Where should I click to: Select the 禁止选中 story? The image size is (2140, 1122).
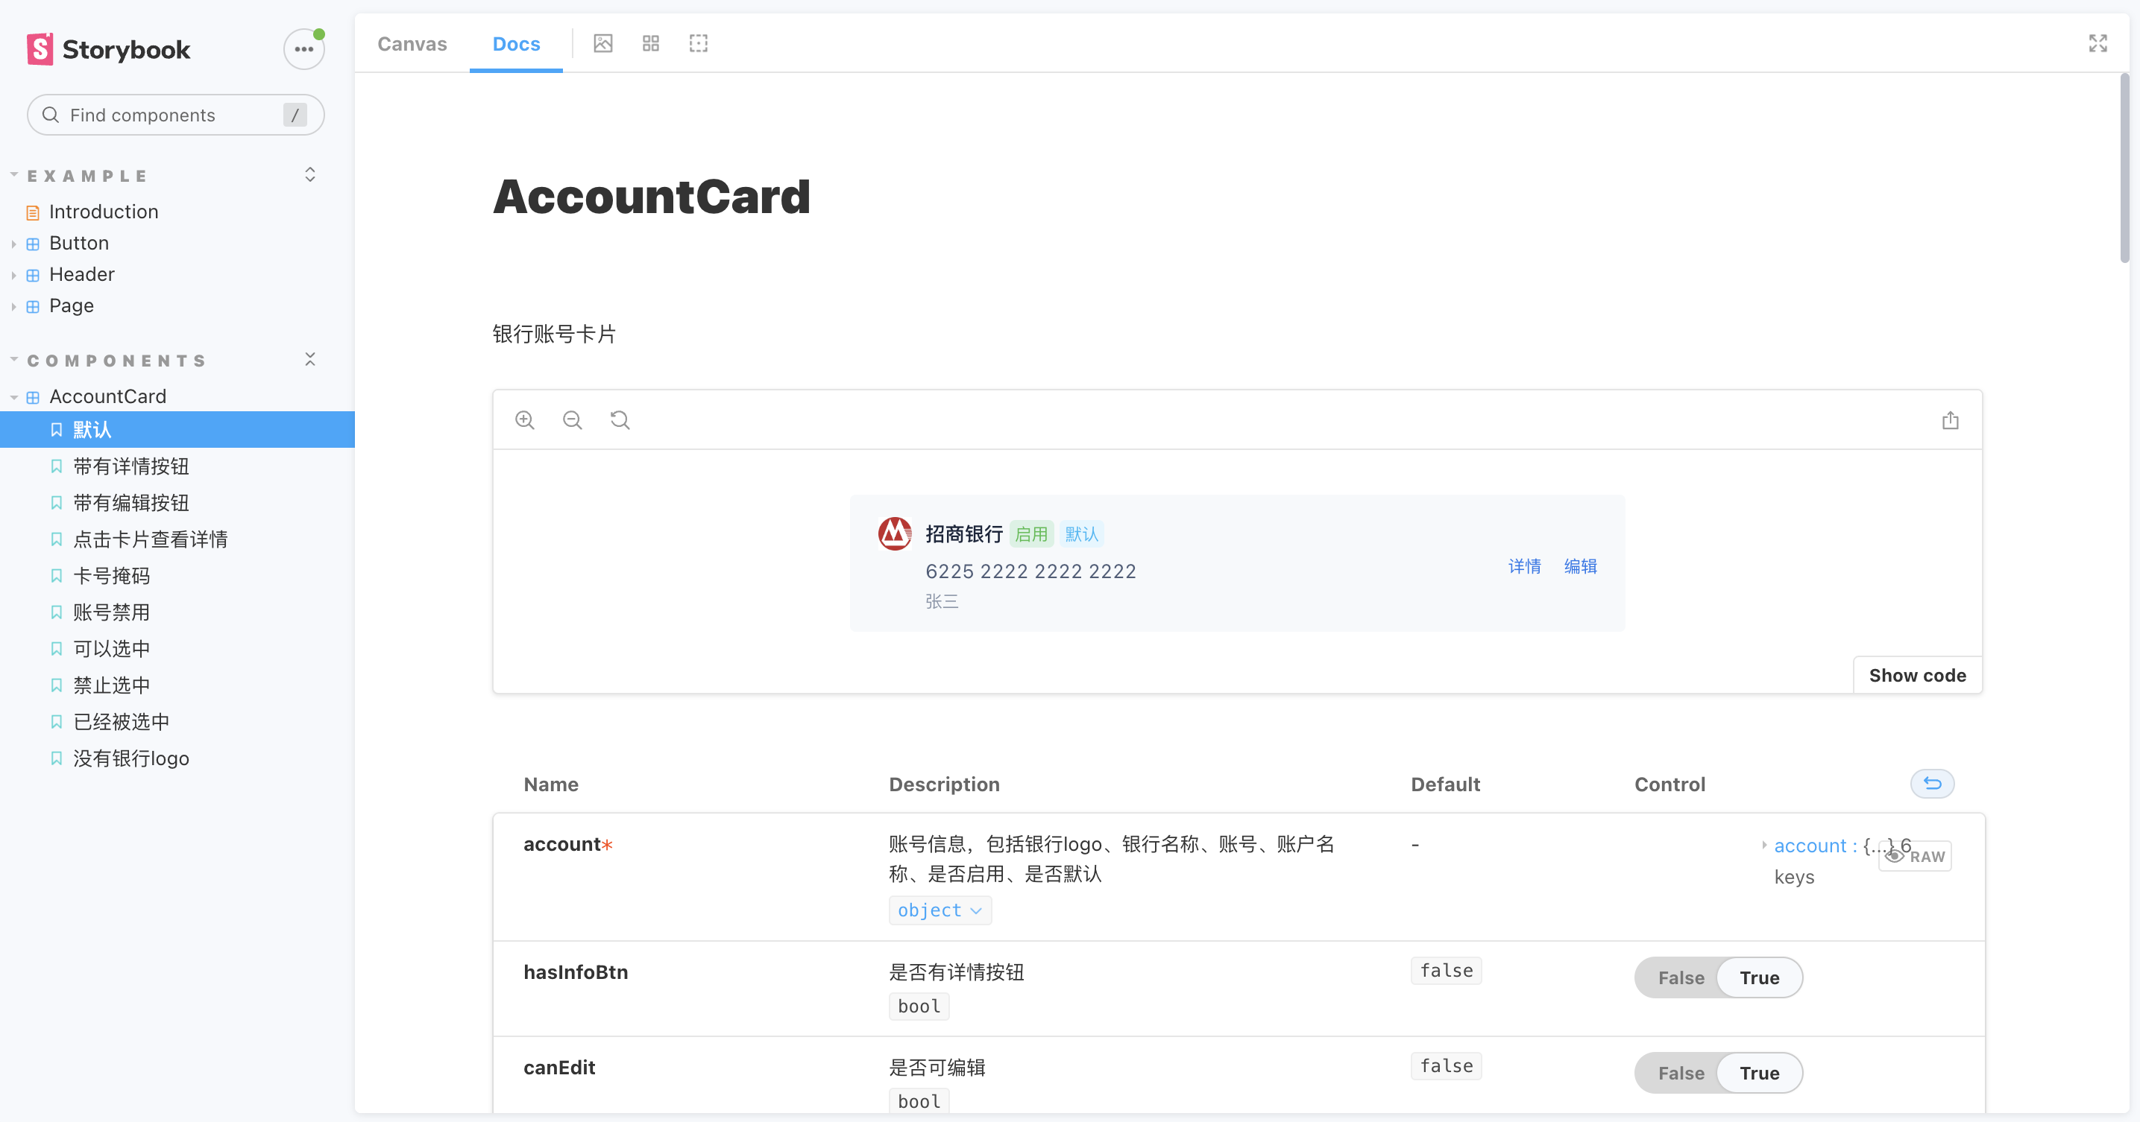click(111, 685)
